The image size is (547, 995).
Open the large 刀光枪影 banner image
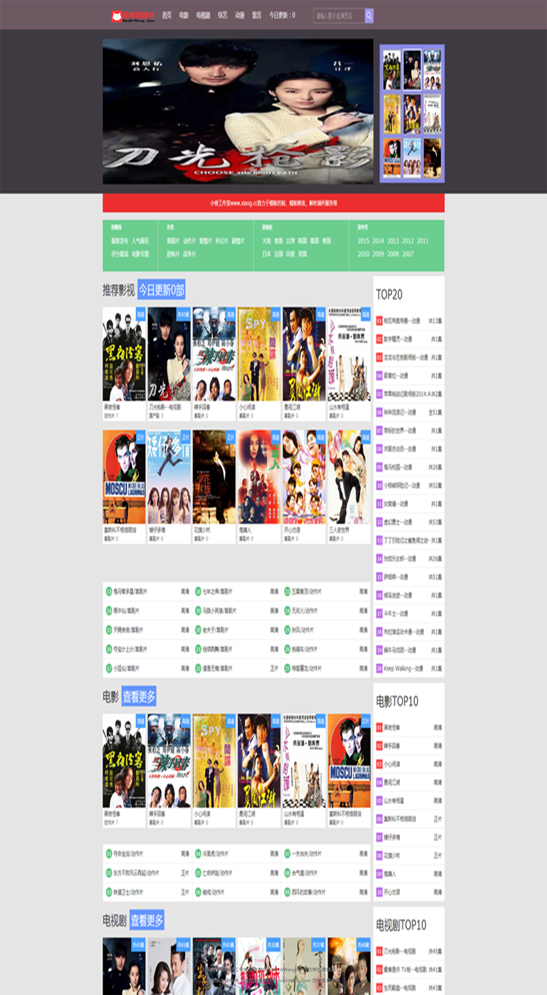[238, 111]
